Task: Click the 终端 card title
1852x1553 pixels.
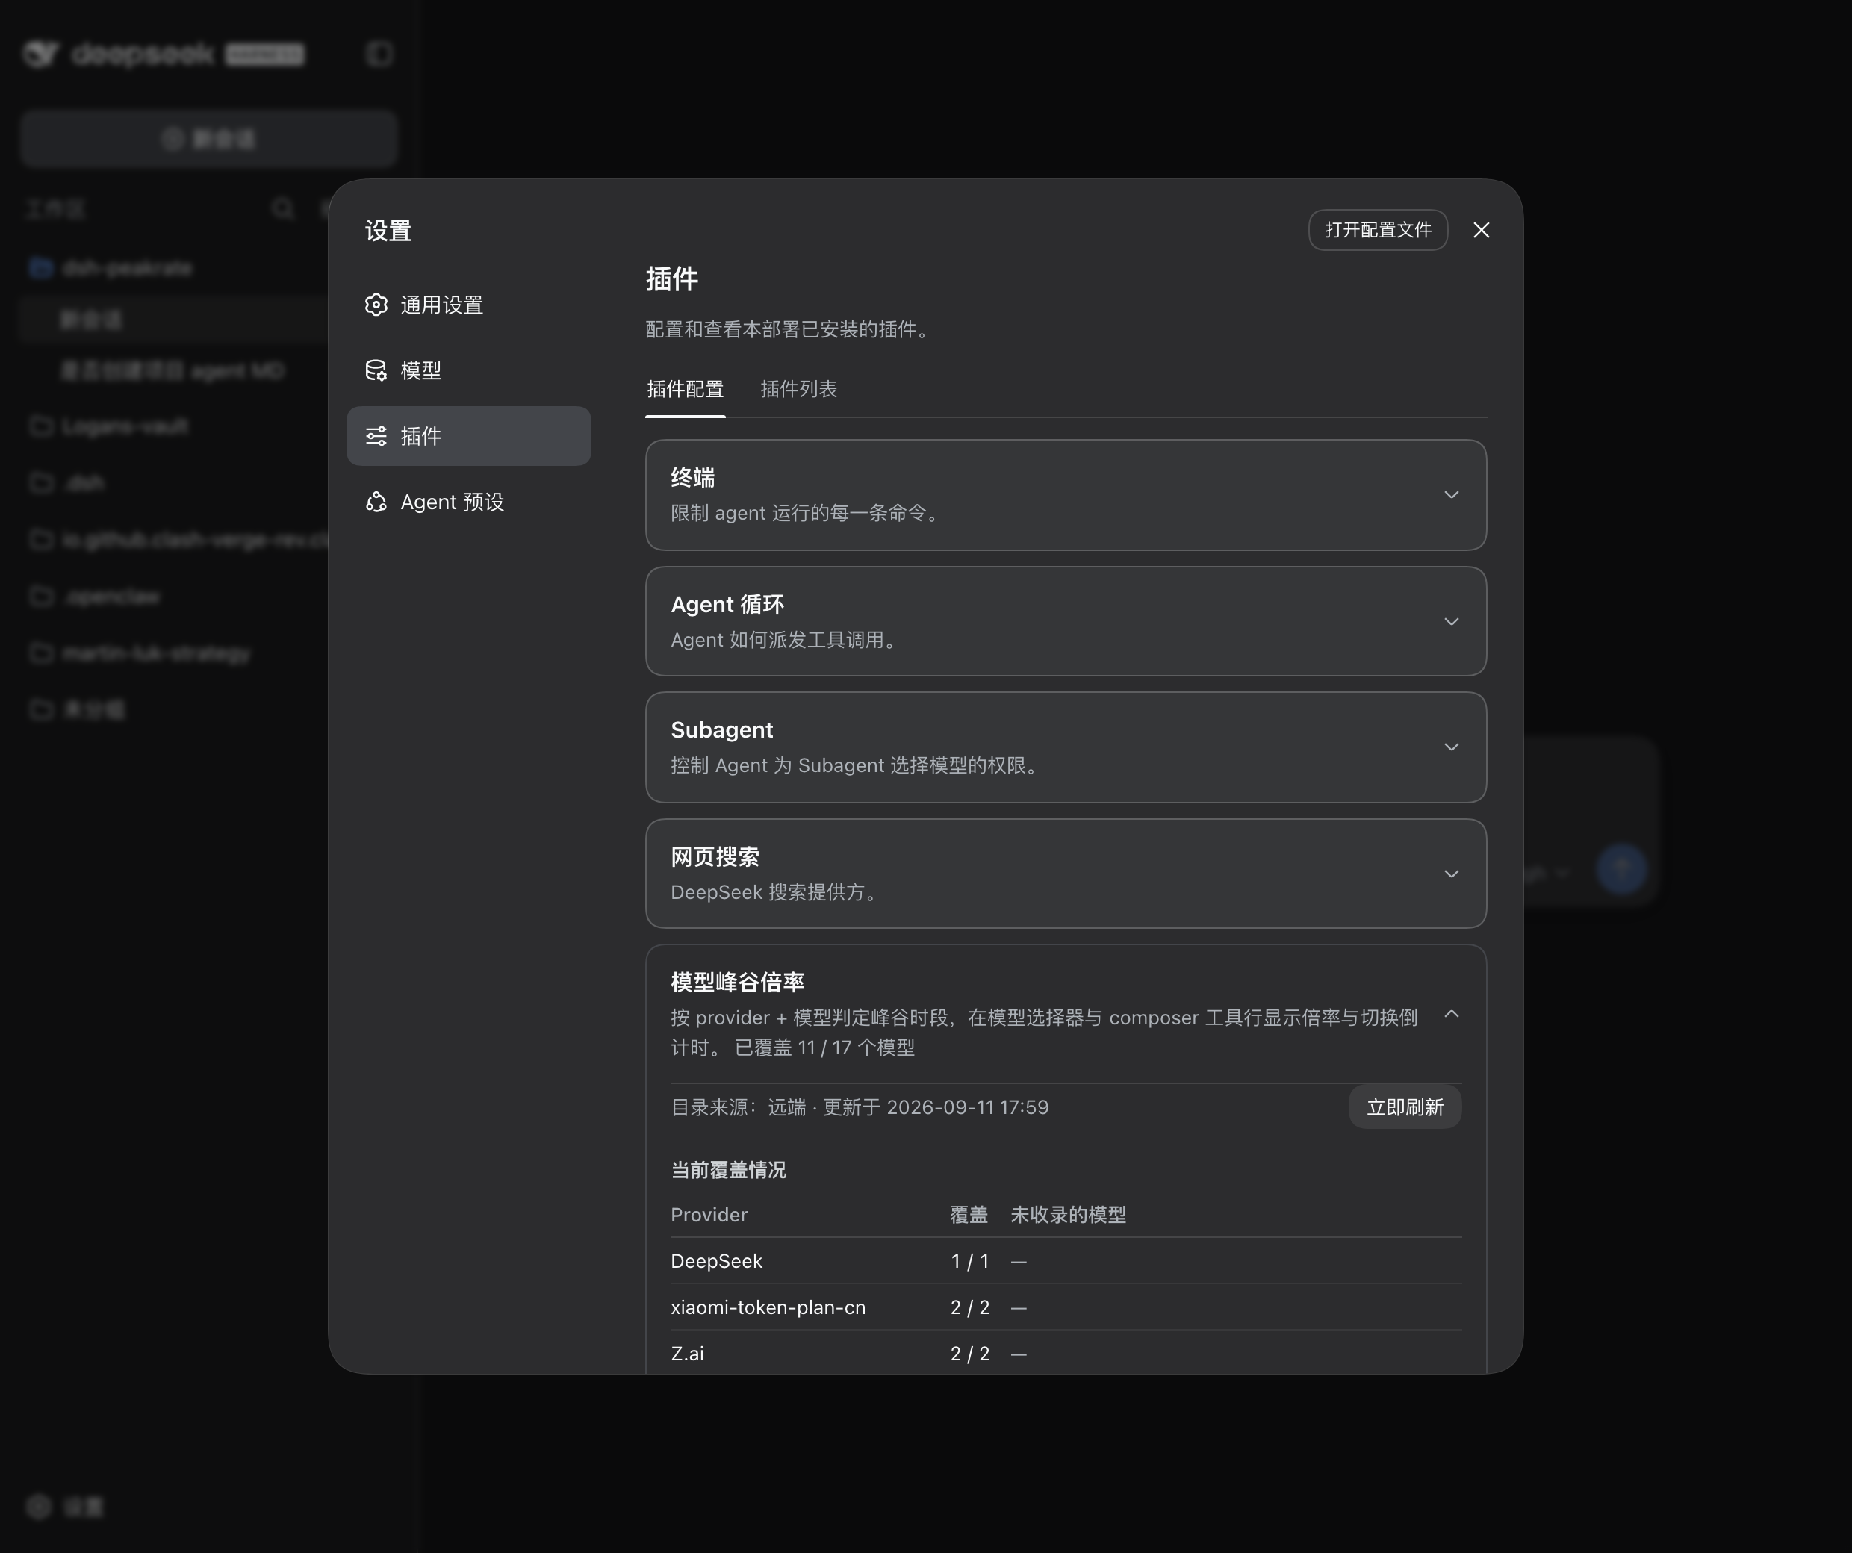Action: pos(692,478)
